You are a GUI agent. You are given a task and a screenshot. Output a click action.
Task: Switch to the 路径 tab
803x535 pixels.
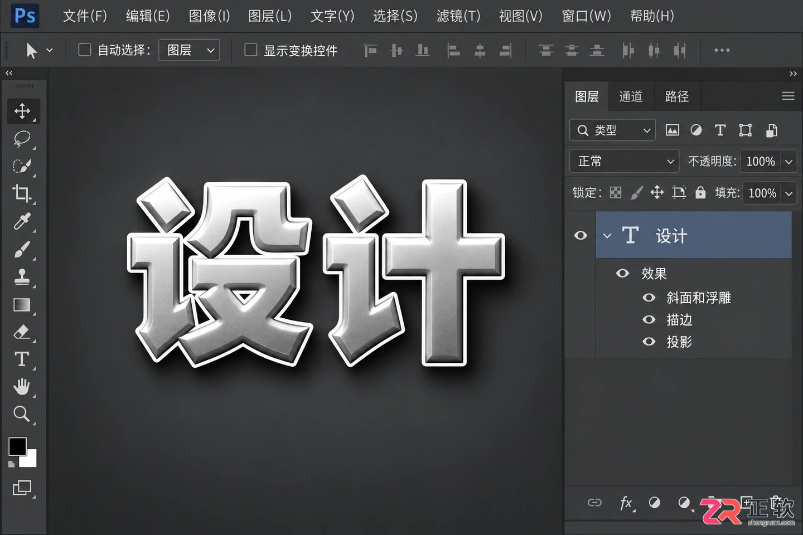677,96
